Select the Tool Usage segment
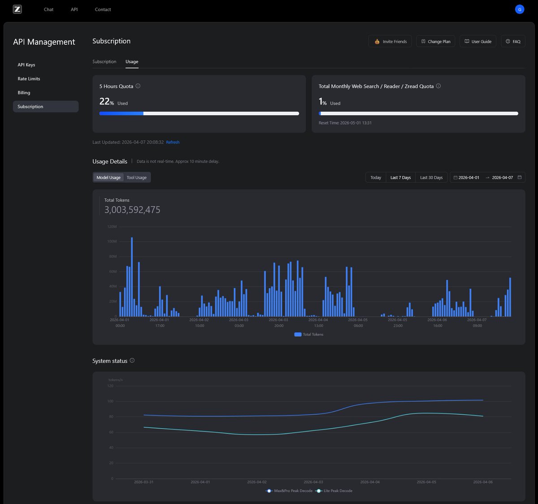Viewport: 538px width, 504px height. tap(137, 178)
